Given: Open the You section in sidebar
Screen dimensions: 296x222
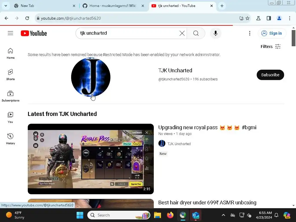Looking at the screenshot, I should (11, 118).
